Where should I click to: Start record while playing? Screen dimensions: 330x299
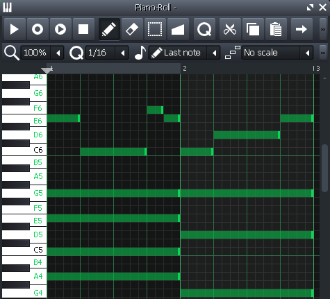click(60, 29)
